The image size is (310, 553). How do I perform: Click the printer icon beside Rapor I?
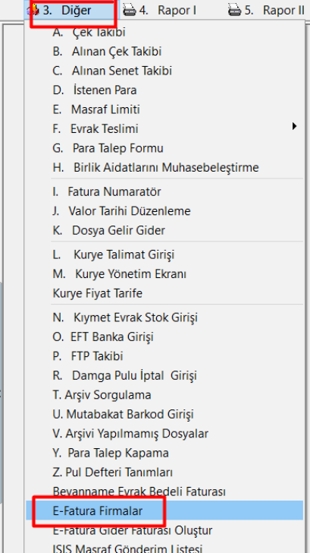[x=129, y=11]
